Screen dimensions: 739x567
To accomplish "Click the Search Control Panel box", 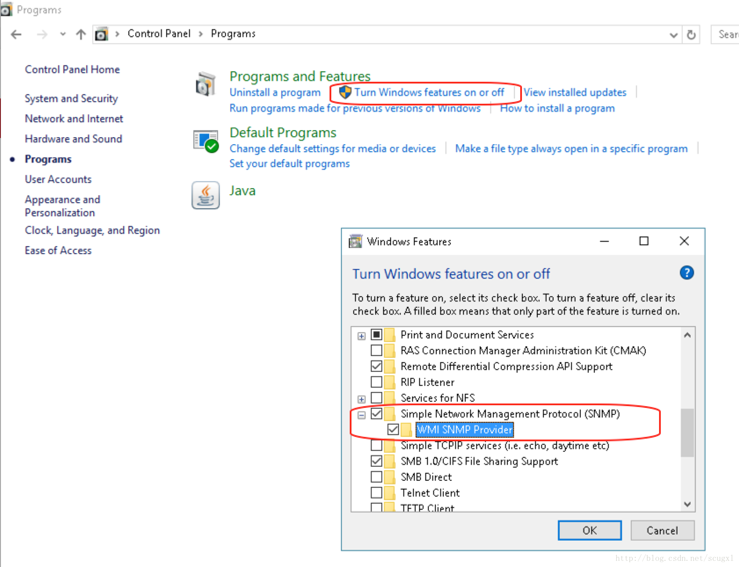I will coord(725,34).
